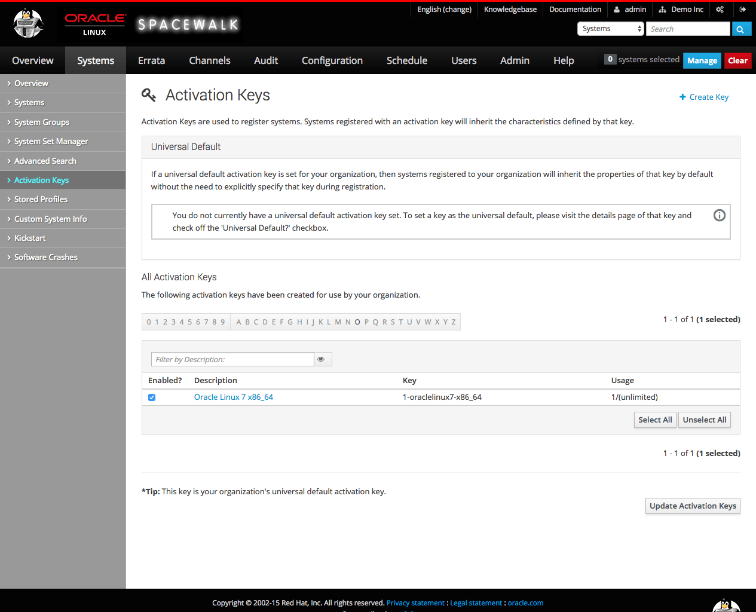Expand Stored Profiles sidebar item

tap(63, 199)
